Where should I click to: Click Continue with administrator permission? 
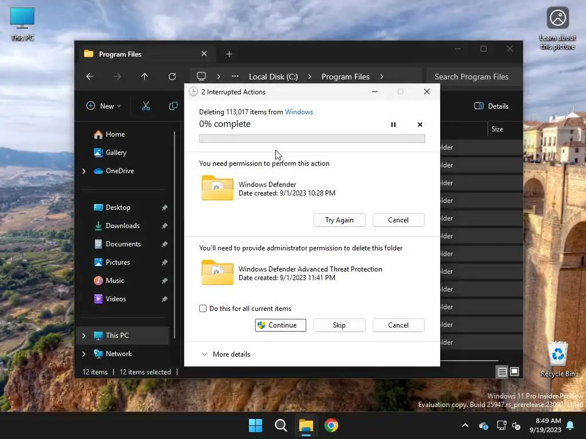coord(280,325)
